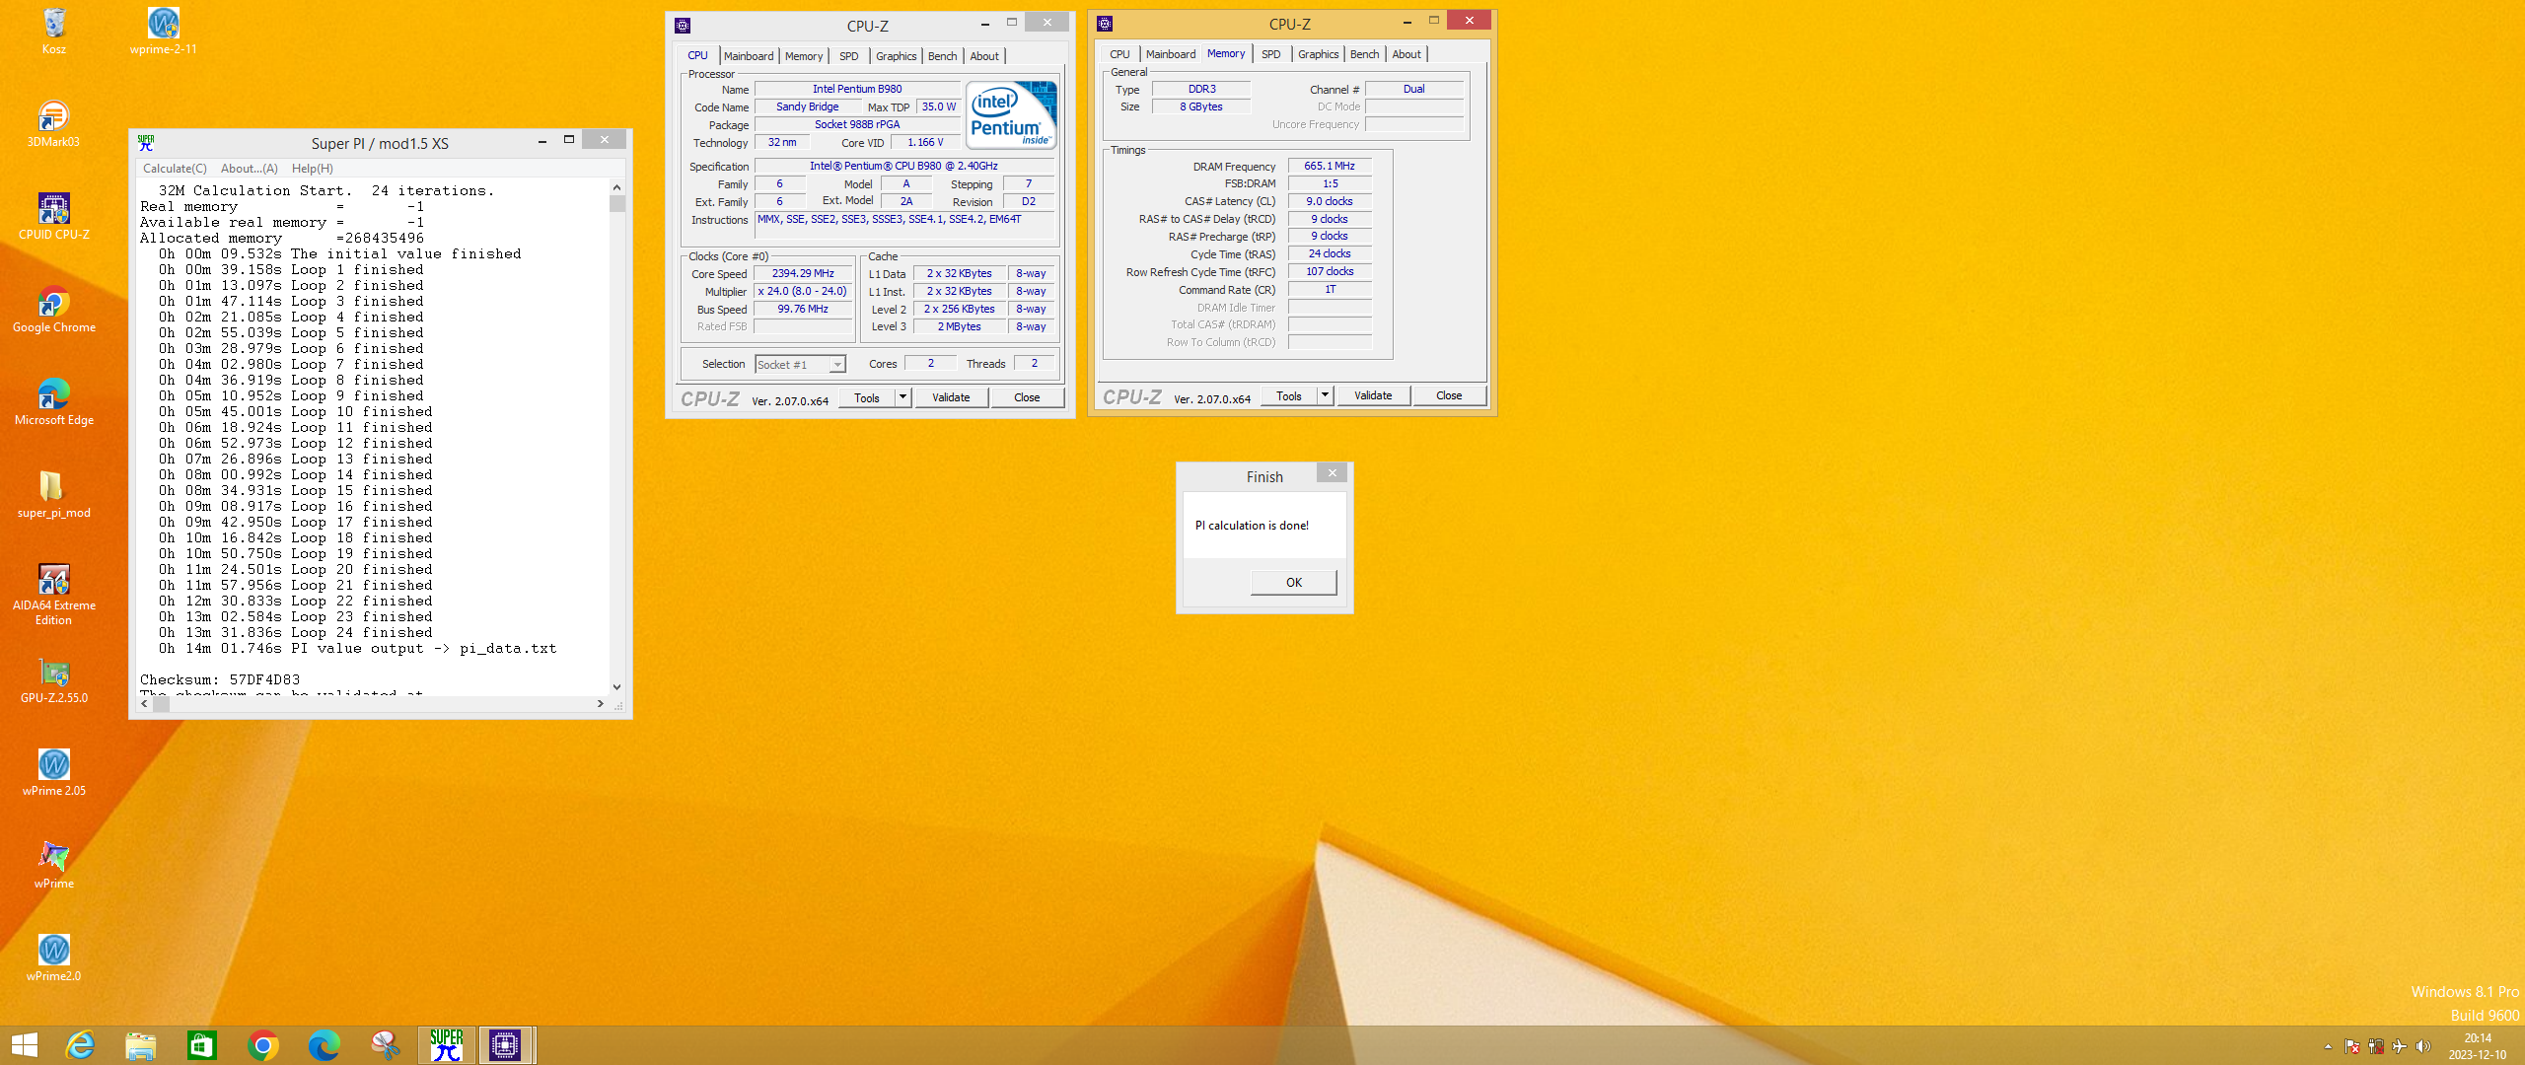
Task: Open the Socket #1 selection dropdown
Action: coord(800,365)
